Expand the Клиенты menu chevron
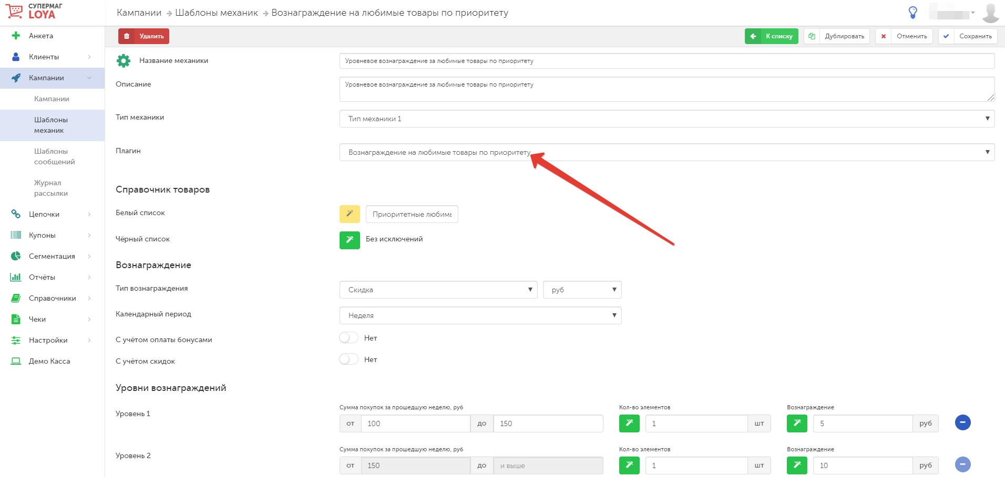 coord(89,57)
